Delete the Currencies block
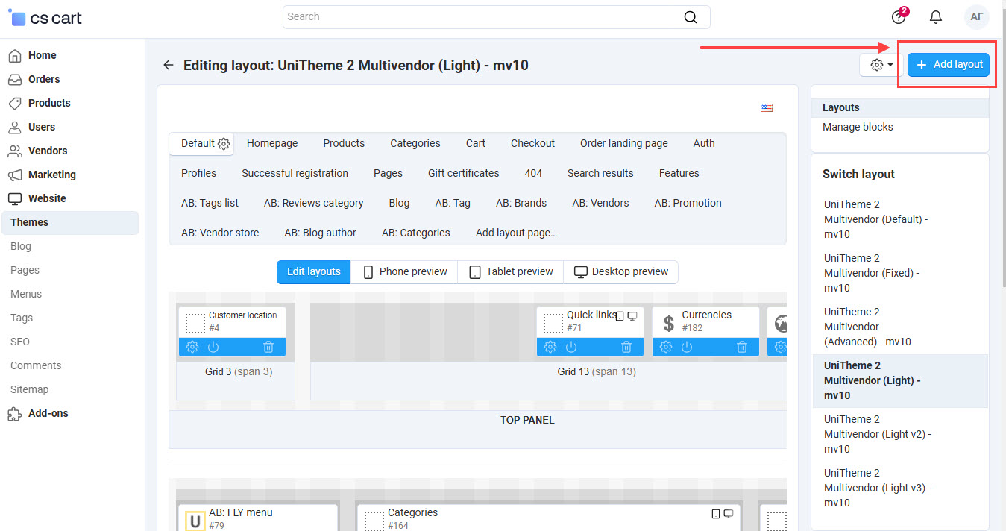 [x=742, y=347]
